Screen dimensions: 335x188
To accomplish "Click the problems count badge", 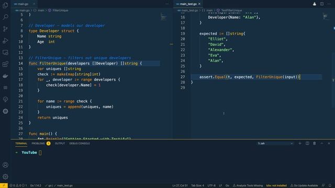I will coord(49,144).
